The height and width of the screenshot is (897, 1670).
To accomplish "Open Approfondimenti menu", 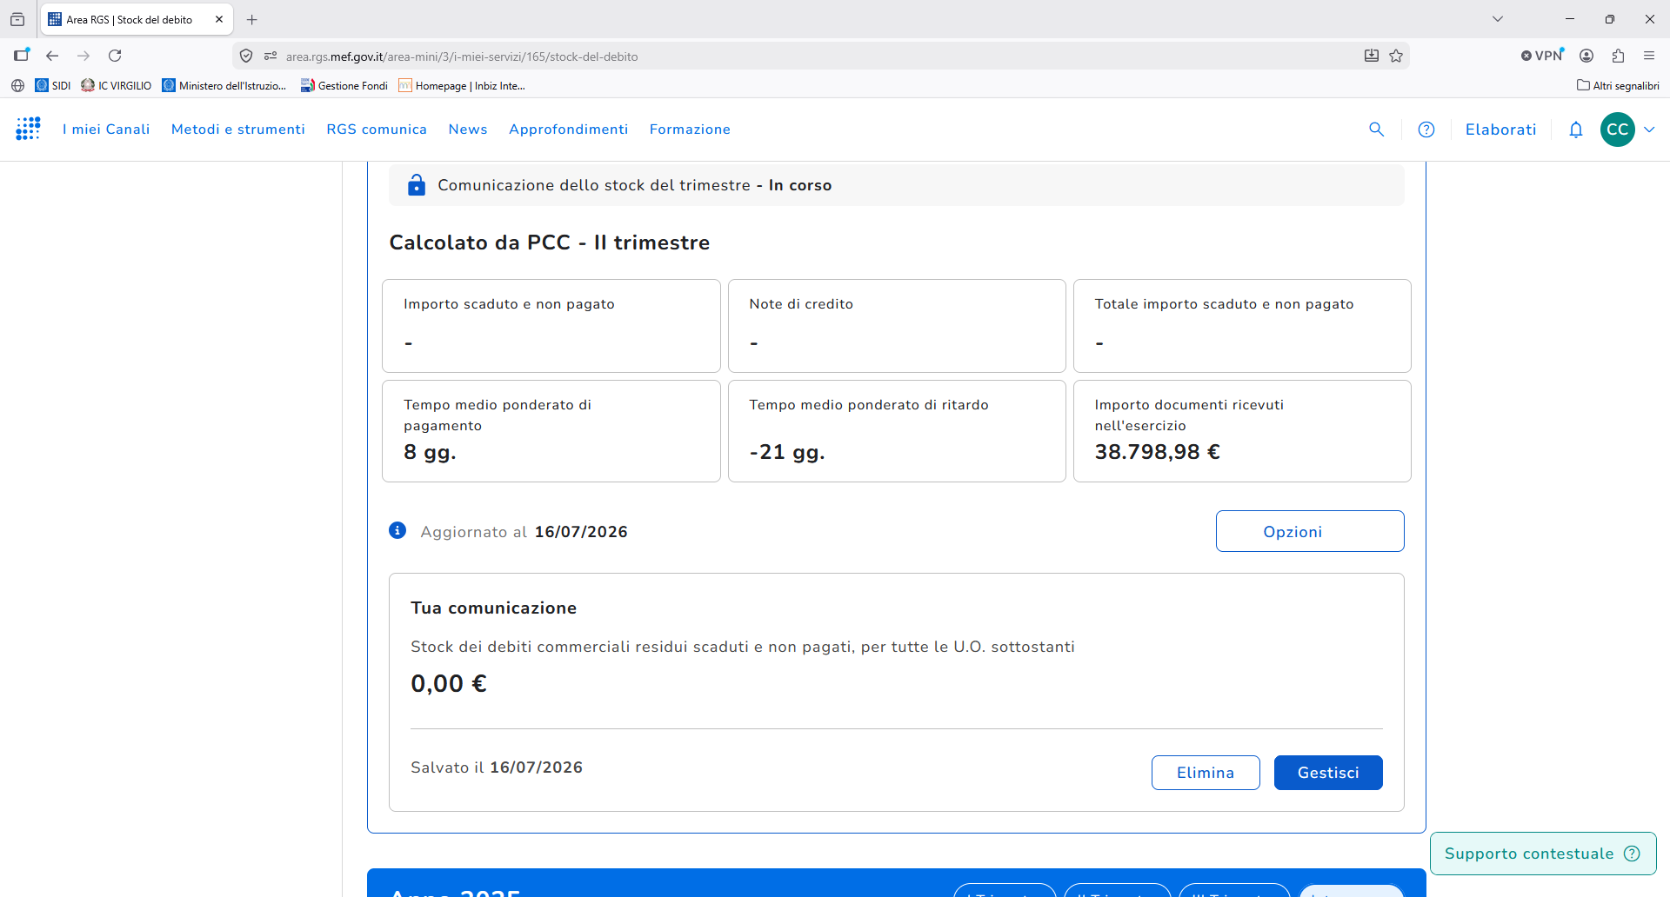I will [x=569, y=130].
